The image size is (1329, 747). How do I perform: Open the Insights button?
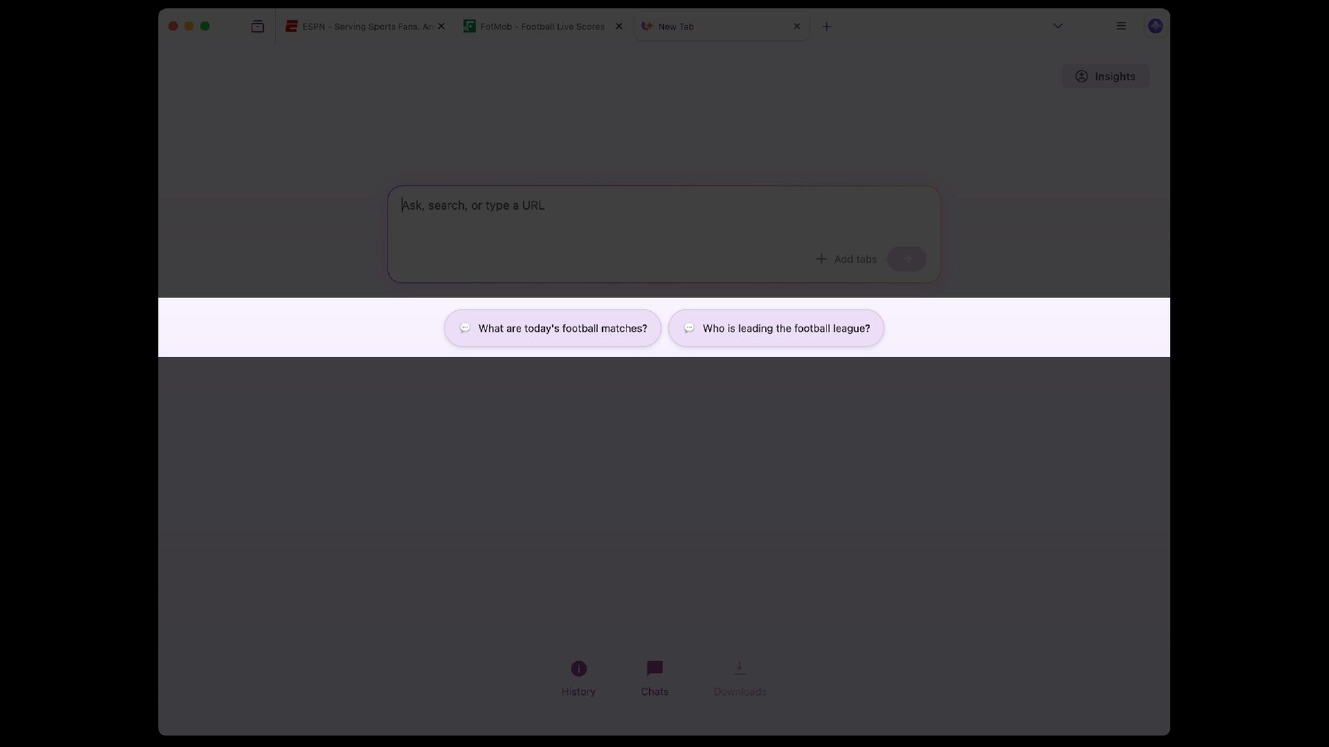(x=1105, y=76)
